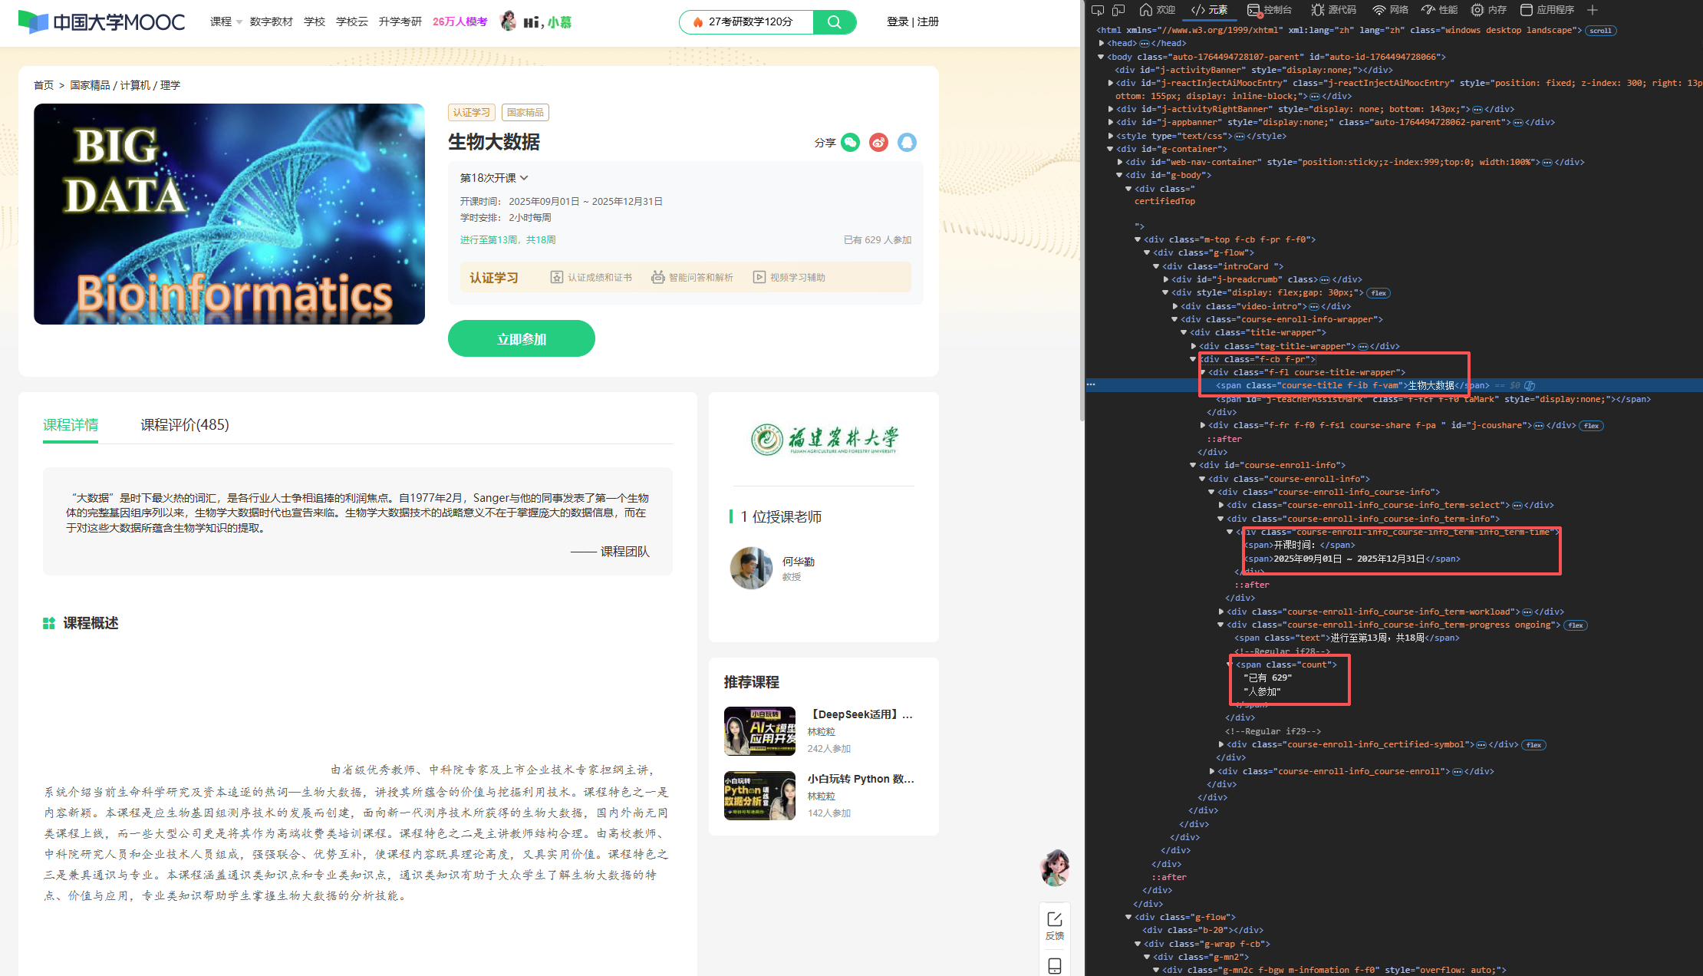The width and height of the screenshot is (1703, 976).
Task: Toggle device emulation mode in DevTools
Action: (x=1118, y=10)
